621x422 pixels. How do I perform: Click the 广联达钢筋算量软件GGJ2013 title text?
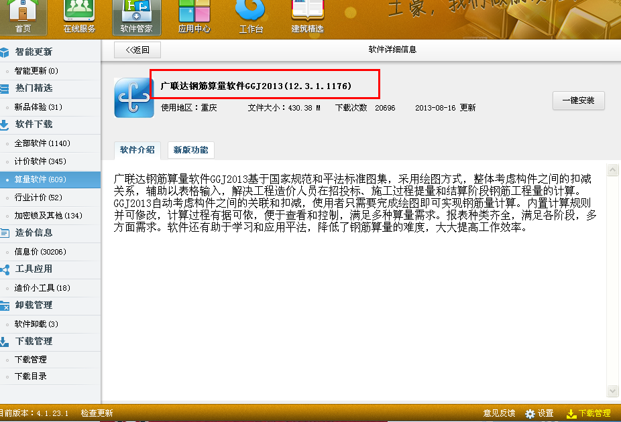pyautogui.click(x=256, y=86)
